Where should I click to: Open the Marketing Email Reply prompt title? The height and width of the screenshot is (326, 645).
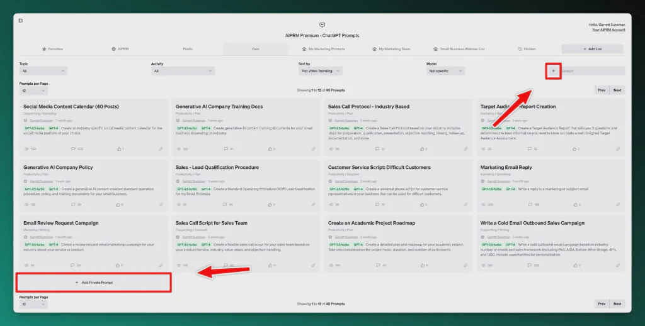click(506, 167)
